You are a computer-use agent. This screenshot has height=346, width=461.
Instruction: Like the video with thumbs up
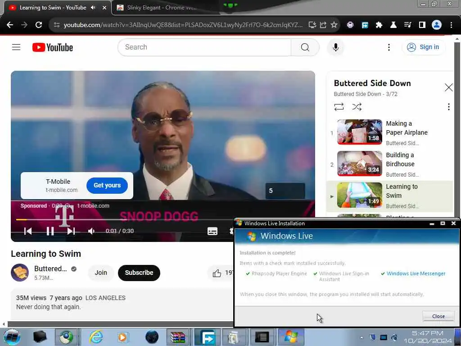217,273
